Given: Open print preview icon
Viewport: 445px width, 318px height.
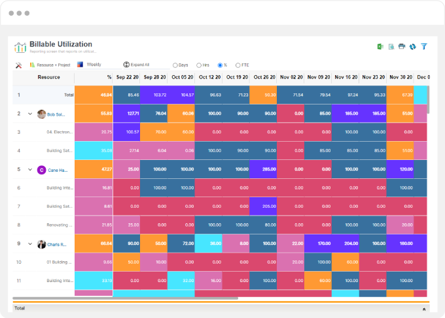Looking at the screenshot, I should [391, 47].
